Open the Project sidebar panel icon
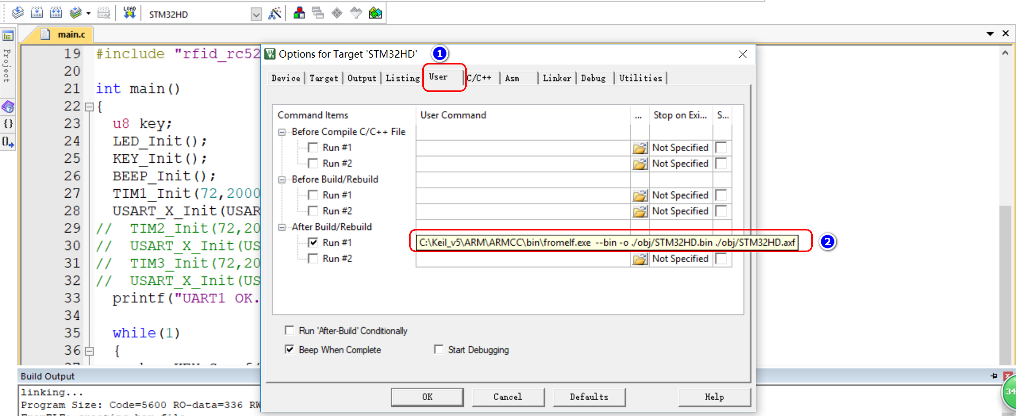The width and height of the screenshot is (1016, 416). point(8,36)
